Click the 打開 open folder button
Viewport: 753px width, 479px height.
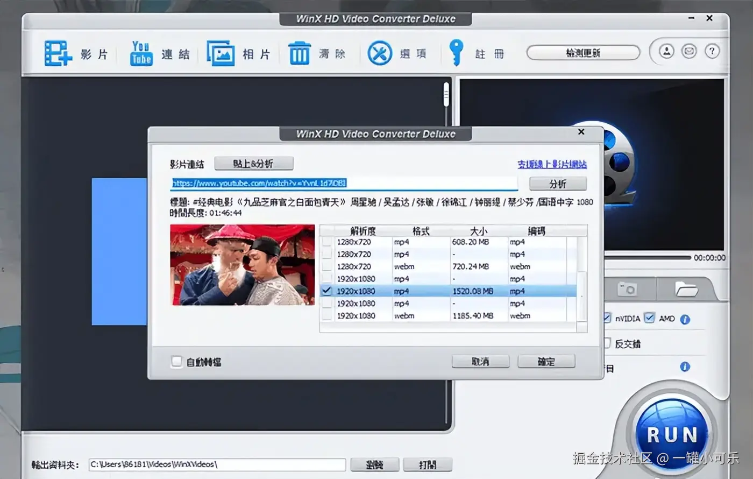tap(428, 464)
